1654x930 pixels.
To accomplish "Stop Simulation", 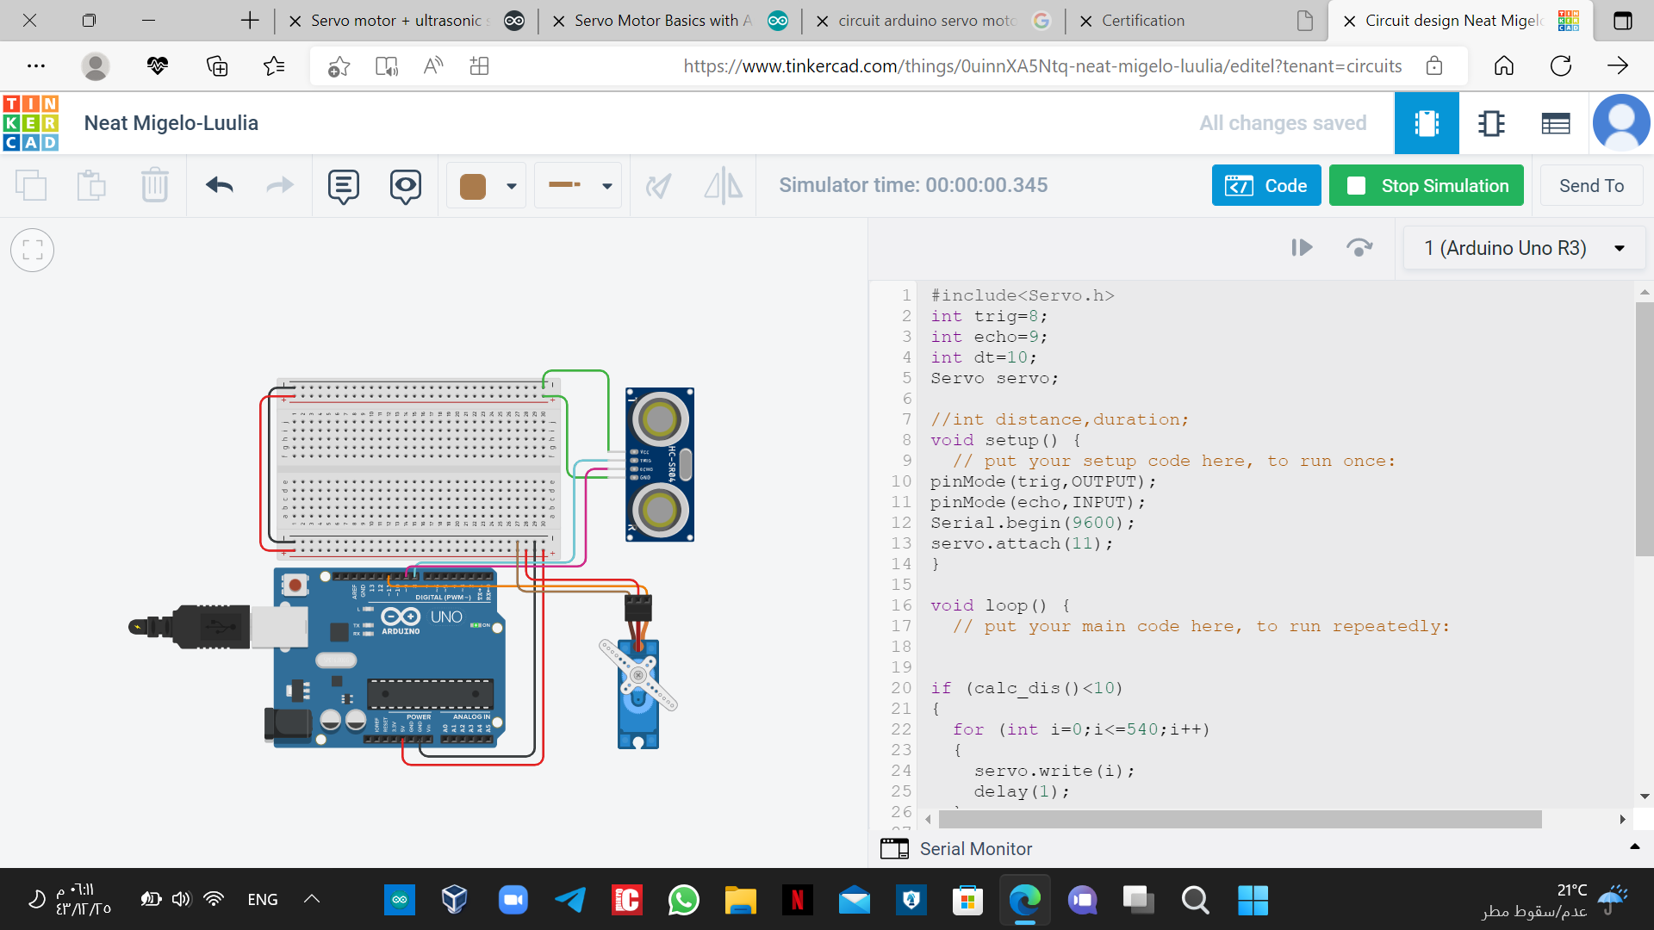I will point(1426,185).
